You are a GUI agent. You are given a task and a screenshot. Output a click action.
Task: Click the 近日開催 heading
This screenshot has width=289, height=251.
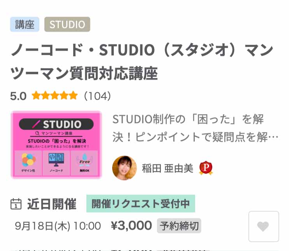tap(52, 204)
